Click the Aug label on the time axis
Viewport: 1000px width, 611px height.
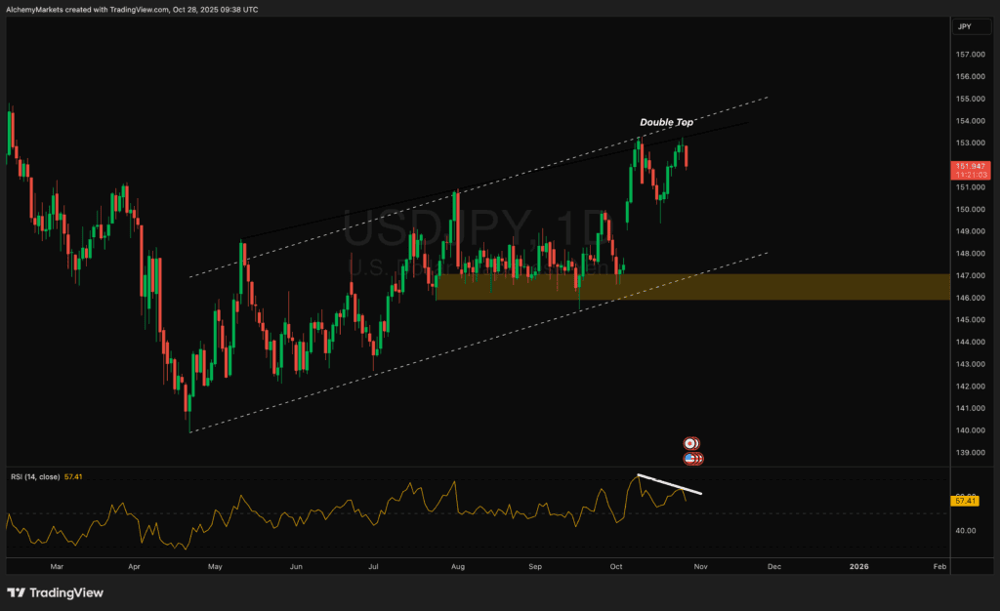[x=457, y=566]
